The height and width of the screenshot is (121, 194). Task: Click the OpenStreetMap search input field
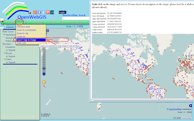click(76, 18)
